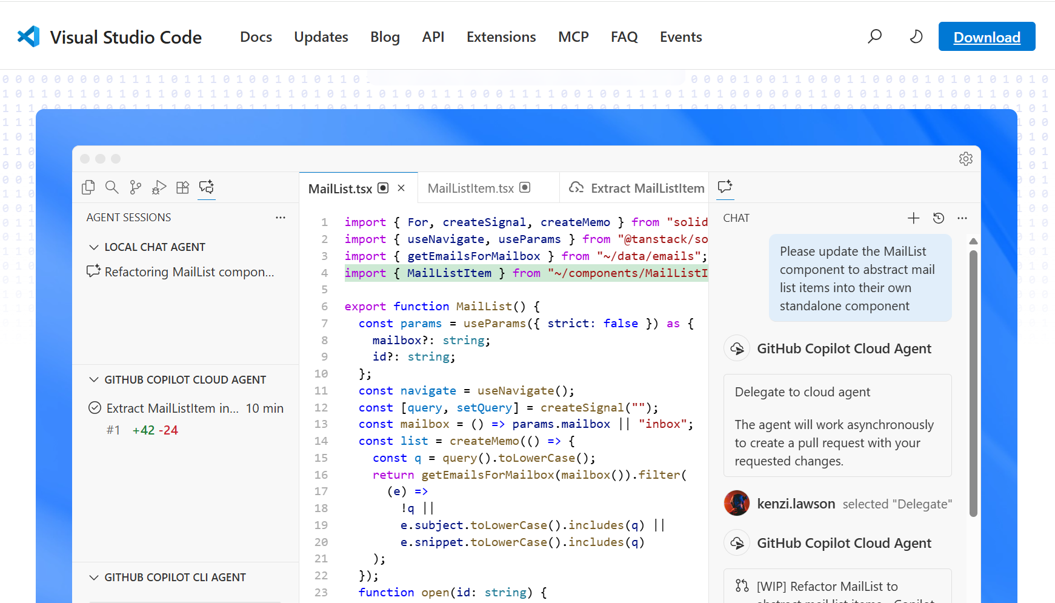This screenshot has height=603, width=1055.
Task: Open the Blog link in the header
Action: 385,37
